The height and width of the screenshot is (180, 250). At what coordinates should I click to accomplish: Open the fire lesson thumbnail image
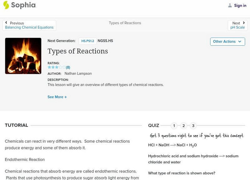pyautogui.click(x=23, y=56)
